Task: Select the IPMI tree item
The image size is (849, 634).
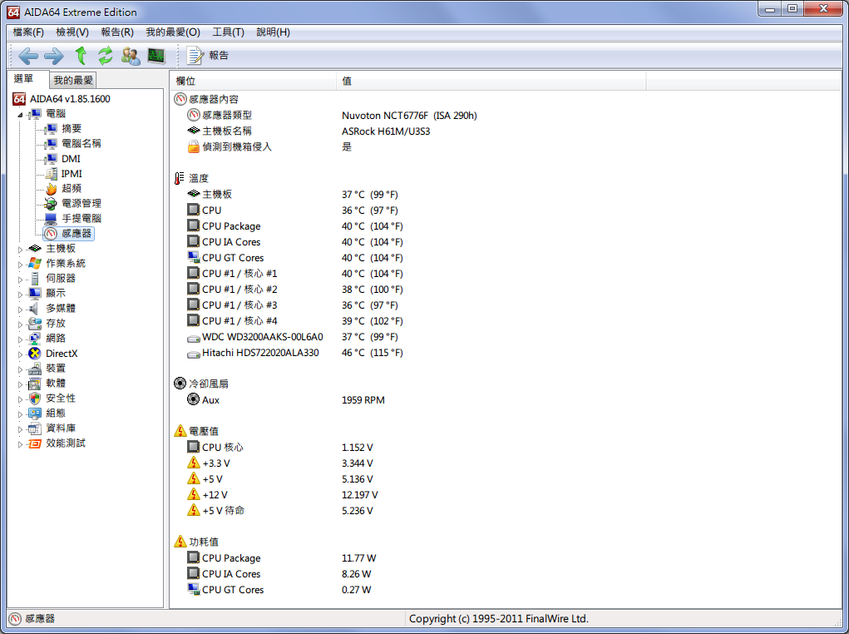Action: click(x=72, y=173)
